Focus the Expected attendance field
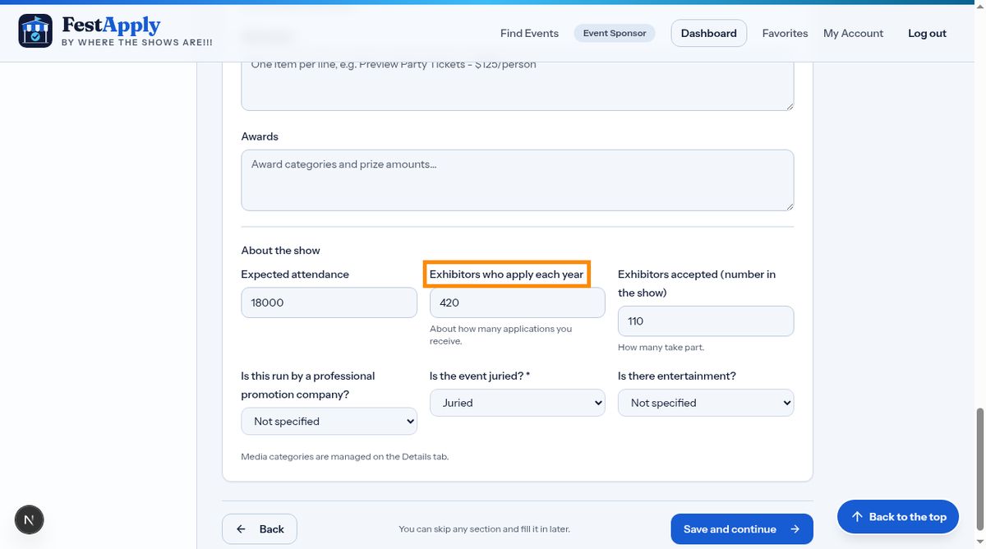986x549 pixels. pos(329,302)
